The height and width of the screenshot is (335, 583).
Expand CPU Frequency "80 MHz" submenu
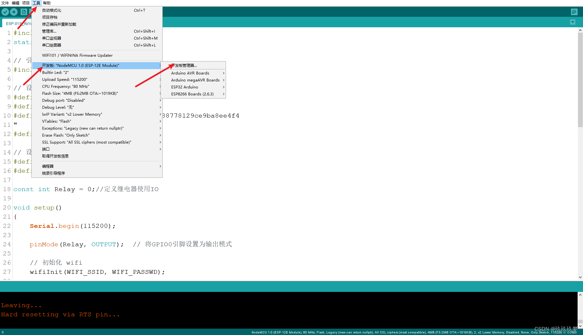tap(97, 87)
